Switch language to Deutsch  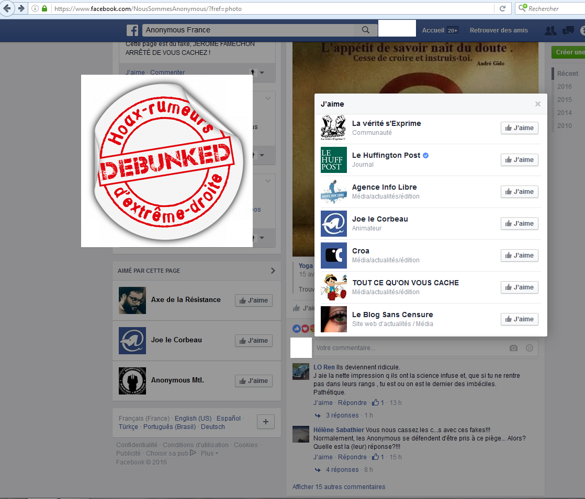[x=212, y=427]
